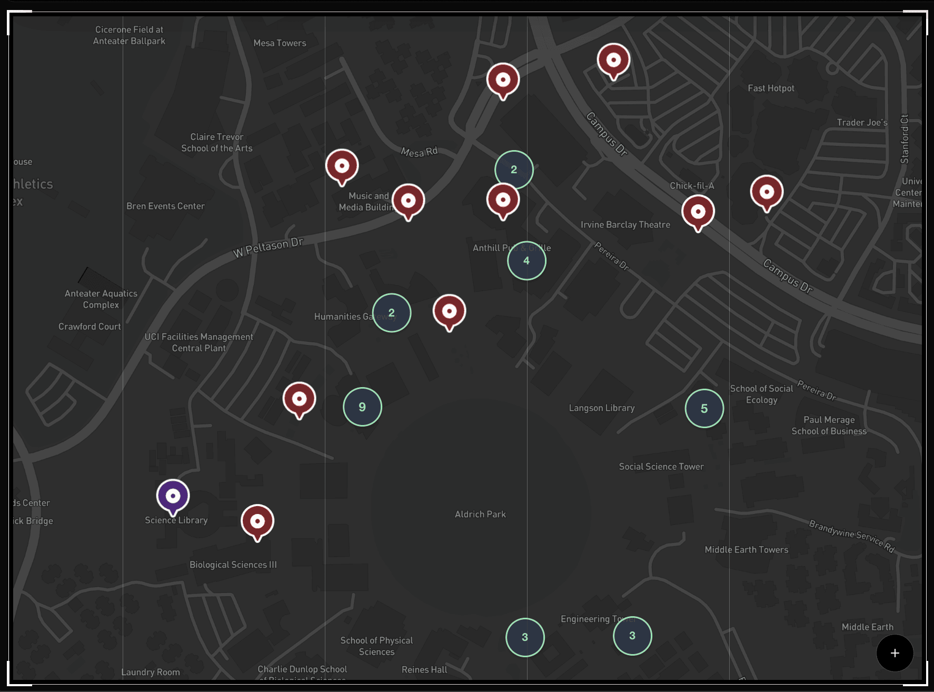Click the Bren Events Center label
Viewport: 934px width, 692px height.
[x=165, y=206]
